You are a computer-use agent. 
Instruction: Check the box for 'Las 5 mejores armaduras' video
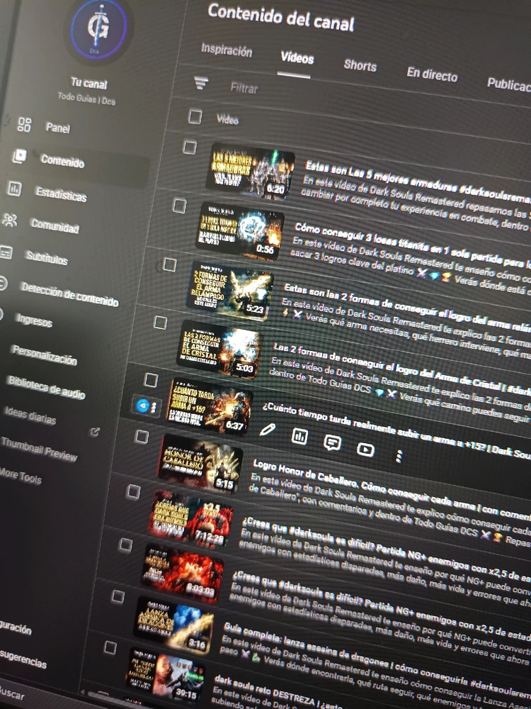190,147
